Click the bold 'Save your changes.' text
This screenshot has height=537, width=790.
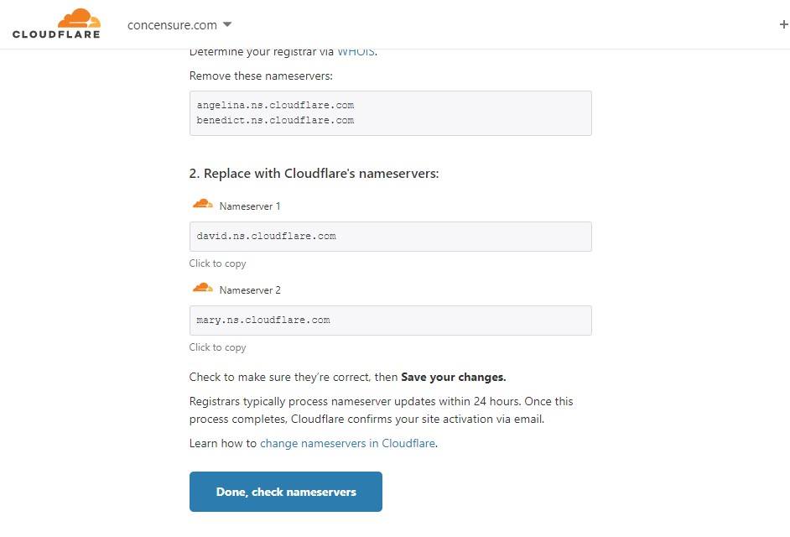[x=453, y=377]
